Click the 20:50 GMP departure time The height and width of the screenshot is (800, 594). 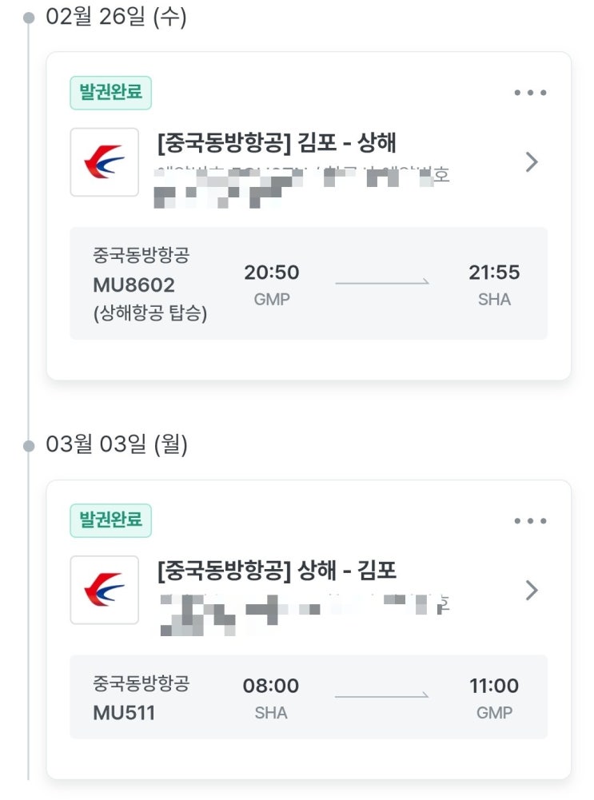[272, 273]
